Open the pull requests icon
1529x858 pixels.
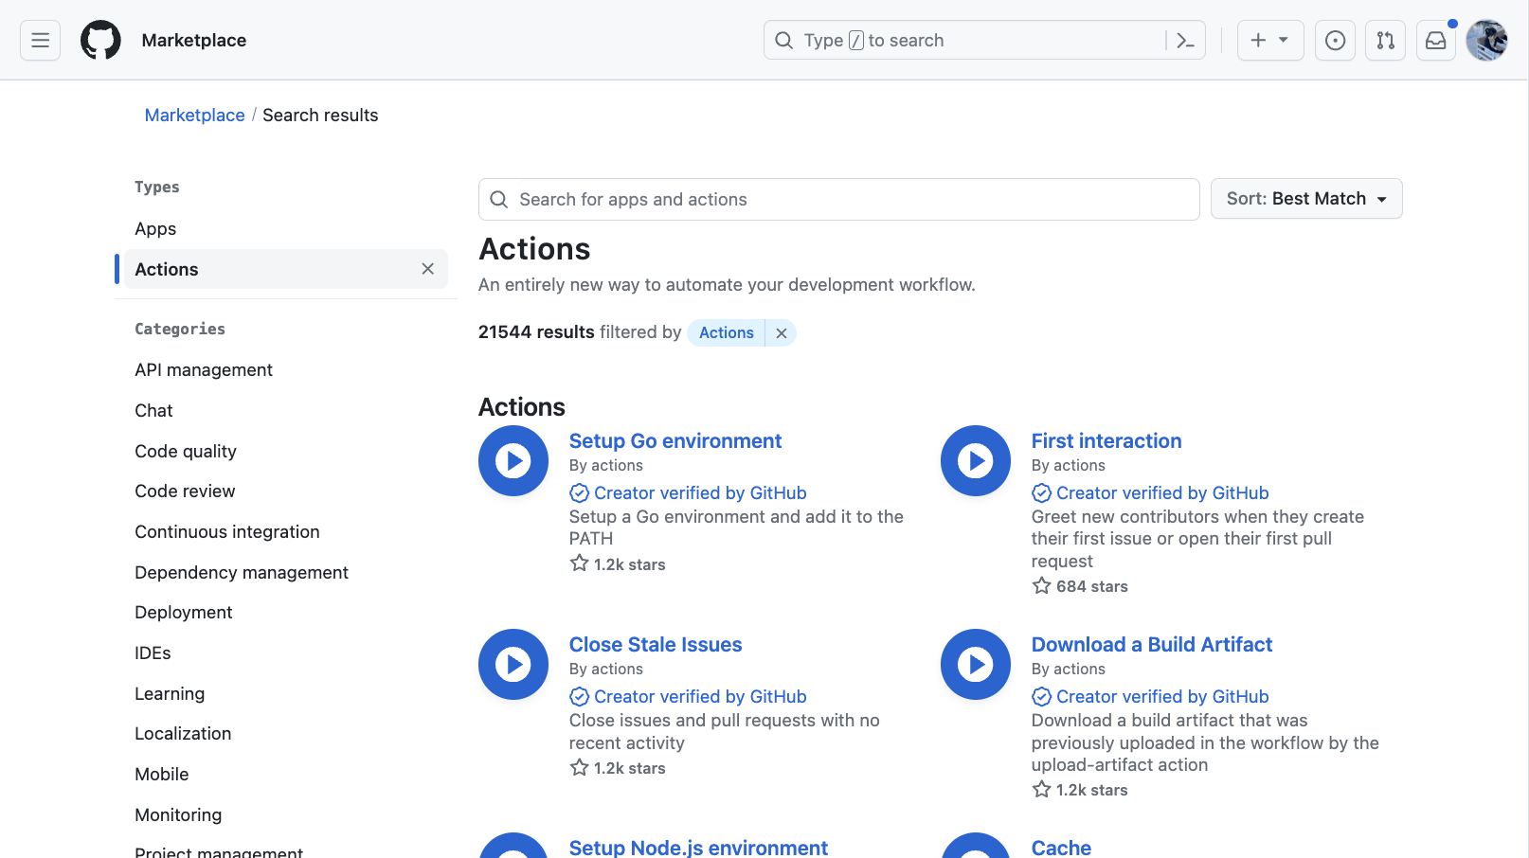tap(1385, 40)
